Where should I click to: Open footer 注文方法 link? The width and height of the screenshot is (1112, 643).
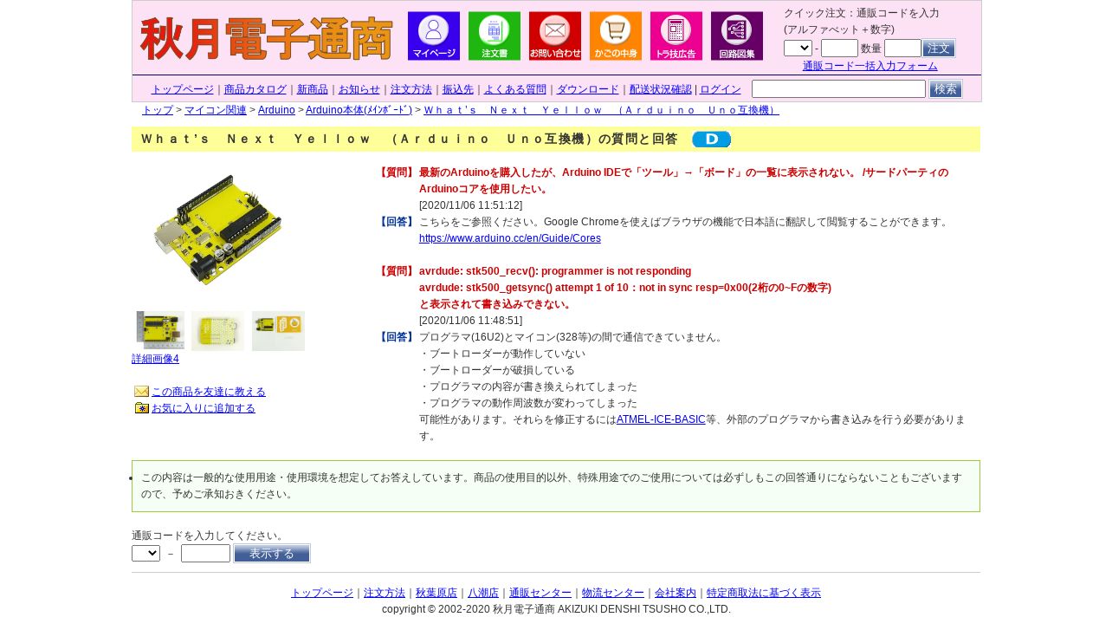pyautogui.click(x=385, y=593)
